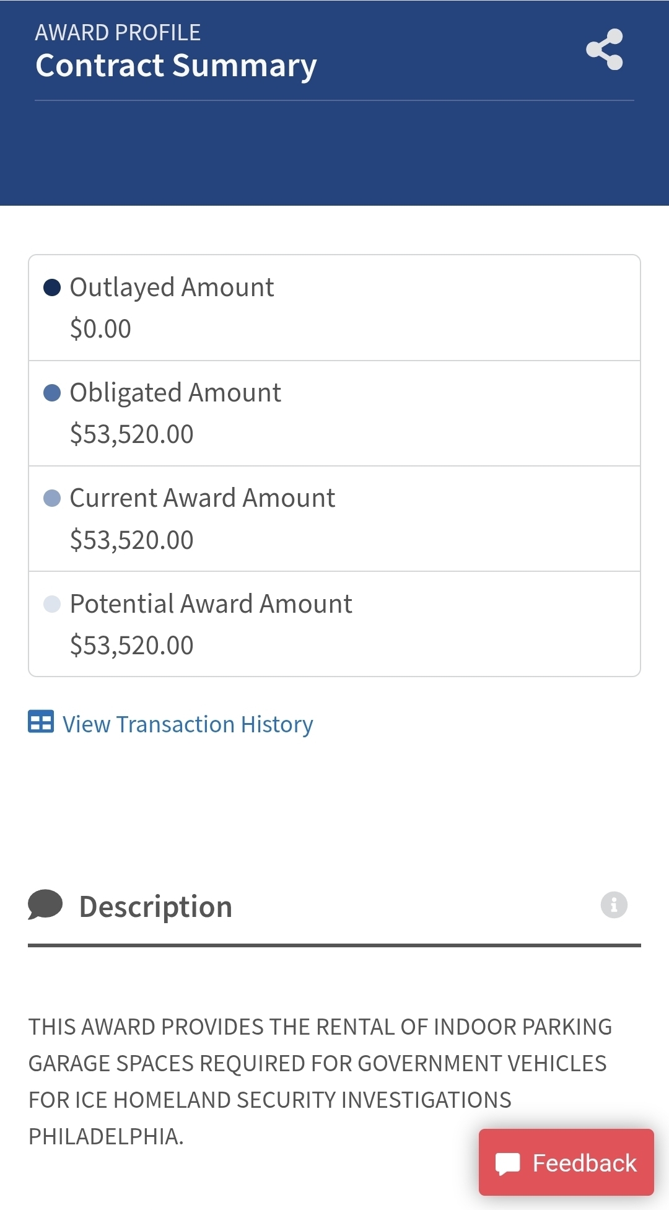The height and width of the screenshot is (1210, 669).
Task: Click the table icon beside View Transaction History
Action: pos(41,722)
